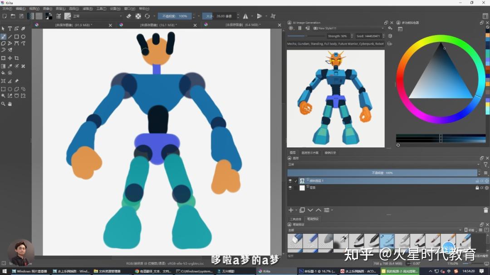
Task: Toggle visibility of the 背景 layer
Action: pos(290,188)
